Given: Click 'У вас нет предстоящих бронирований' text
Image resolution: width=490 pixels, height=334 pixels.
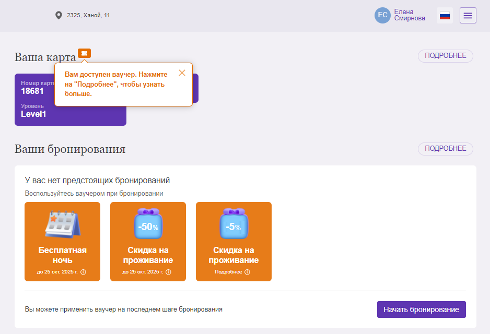Looking at the screenshot, I should 98,181.
